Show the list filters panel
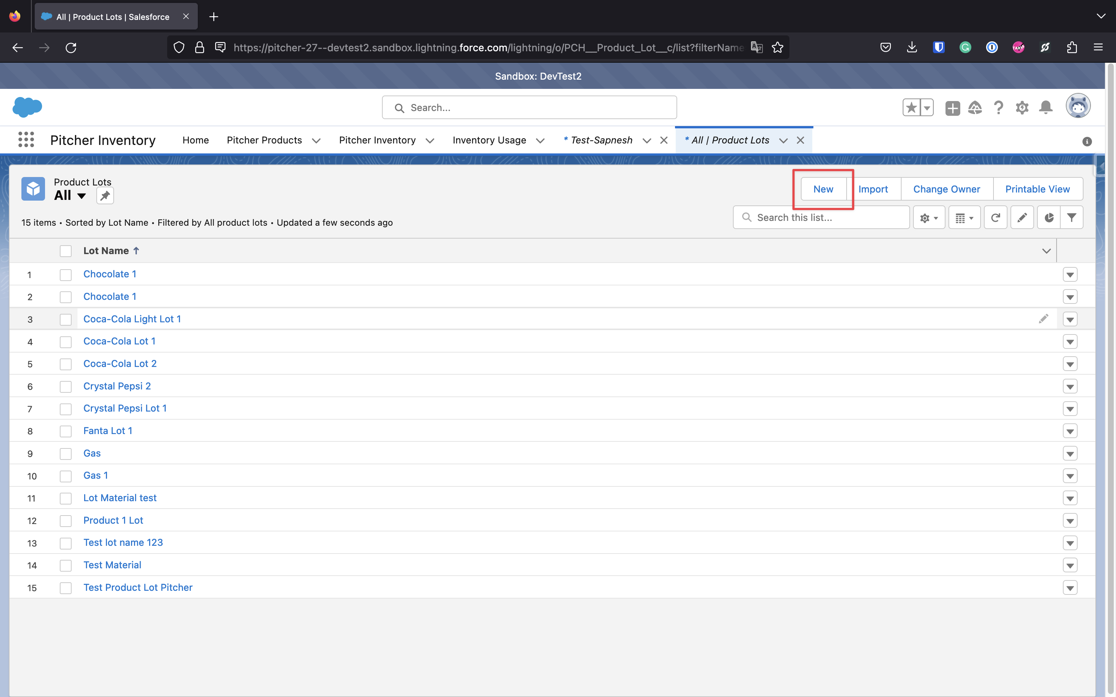 (1072, 218)
